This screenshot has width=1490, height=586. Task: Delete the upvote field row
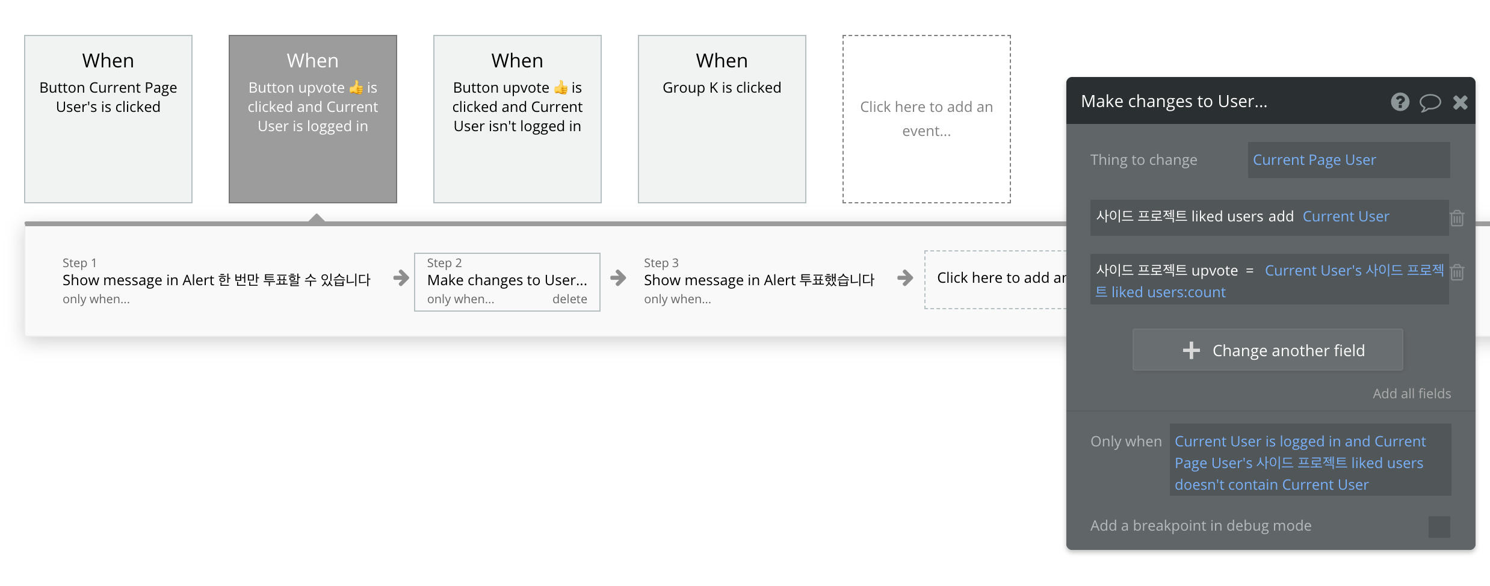pyautogui.click(x=1457, y=272)
